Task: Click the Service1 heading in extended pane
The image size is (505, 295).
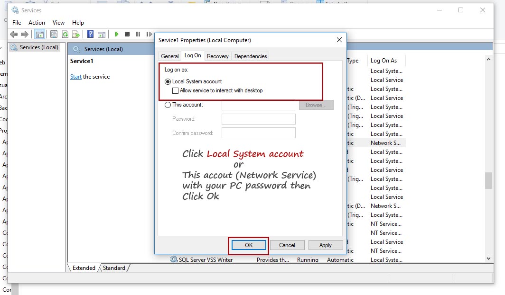Action: [x=82, y=61]
